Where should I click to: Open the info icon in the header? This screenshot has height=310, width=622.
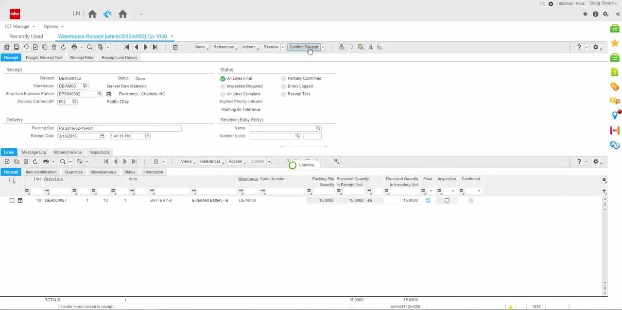click(595, 14)
